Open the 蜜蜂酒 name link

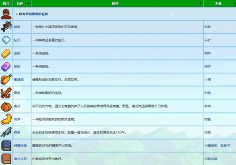point(18,80)
